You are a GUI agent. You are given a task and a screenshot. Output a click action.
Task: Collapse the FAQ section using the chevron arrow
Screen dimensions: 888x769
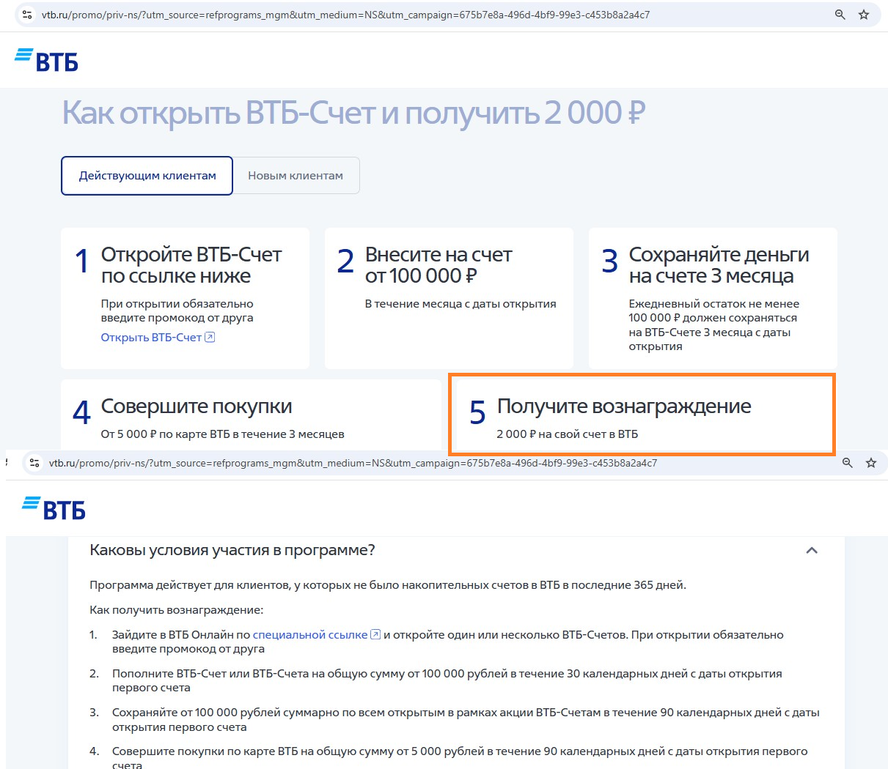[x=812, y=551]
